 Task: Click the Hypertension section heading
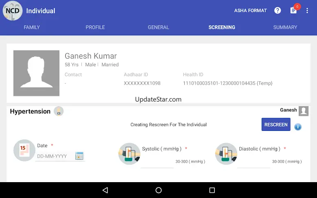30,111
